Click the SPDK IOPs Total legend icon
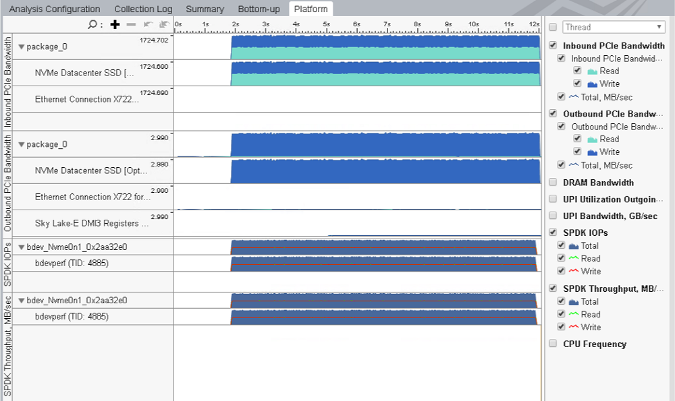 coord(574,246)
